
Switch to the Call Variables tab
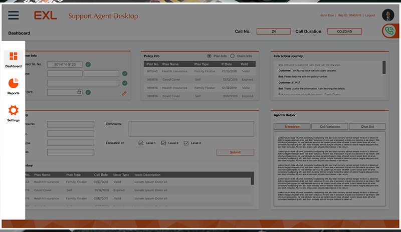coord(329,127)
